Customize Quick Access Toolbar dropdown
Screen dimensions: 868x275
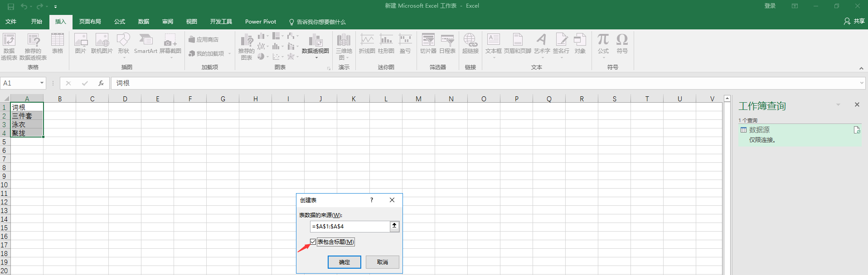55,6
